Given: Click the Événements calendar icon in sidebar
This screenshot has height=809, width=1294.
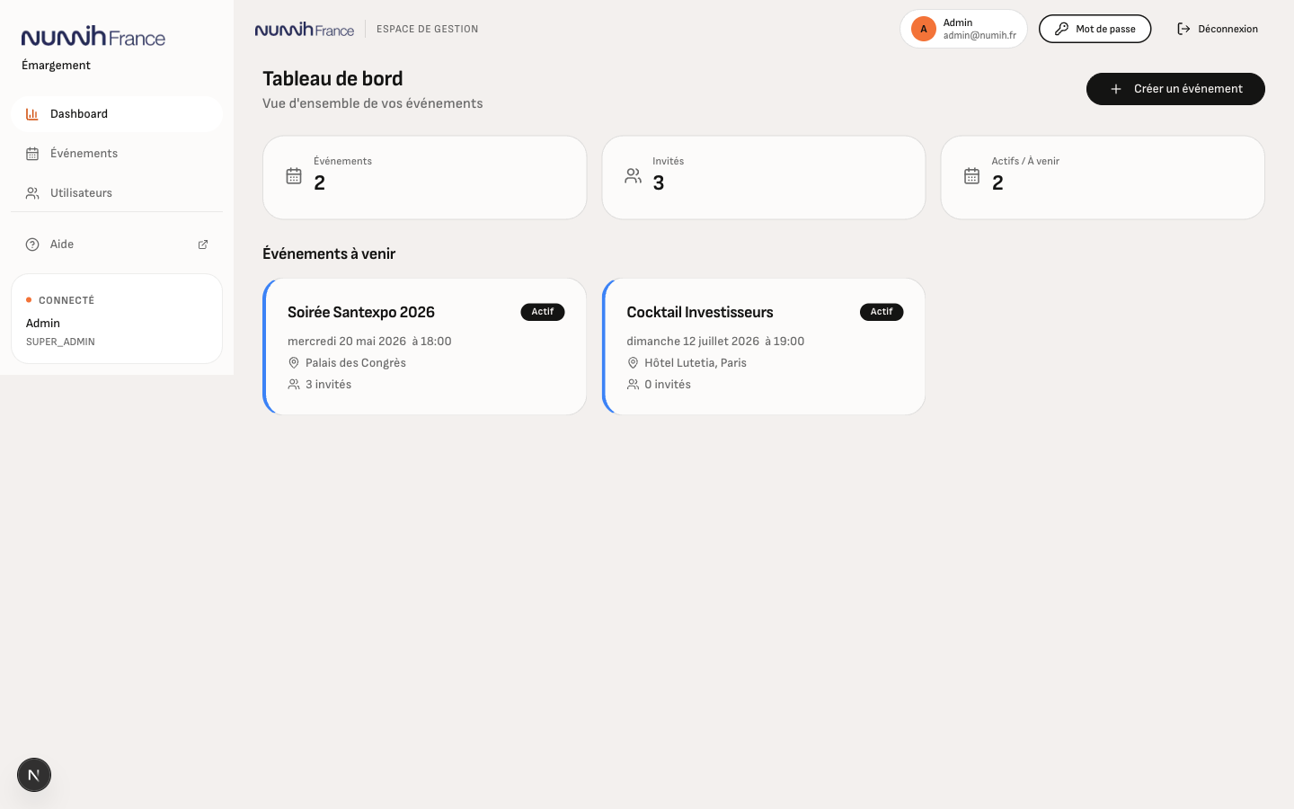Looking at the screenshot, I should tap(32, 154).
